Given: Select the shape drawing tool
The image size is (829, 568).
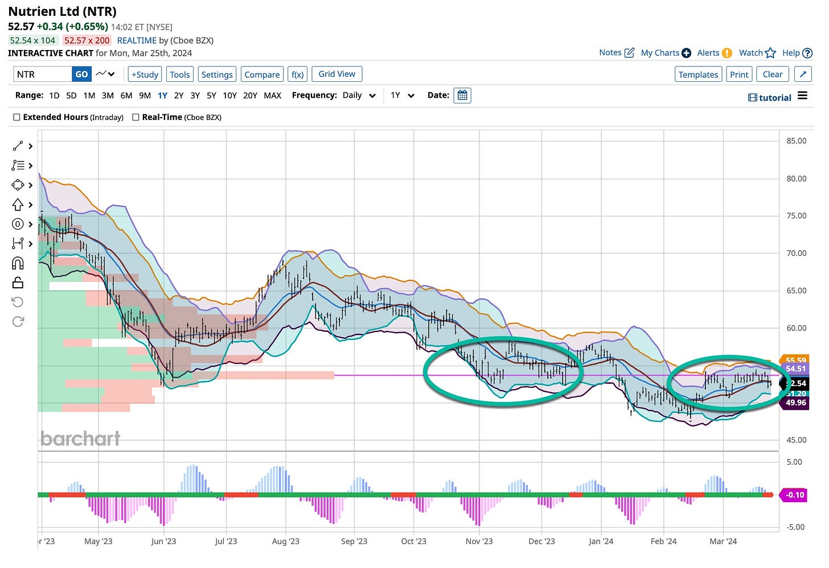Looking at the screenshot, I should pyautogui.click(x=18, y=185).
